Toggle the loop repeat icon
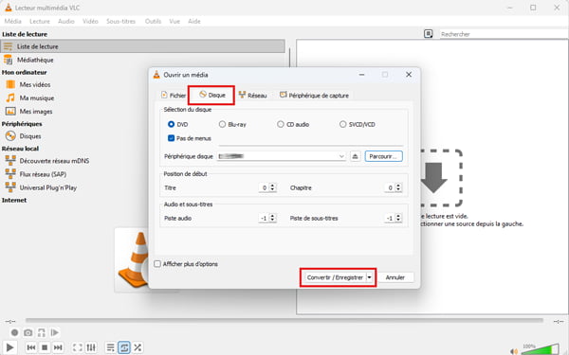This screenshot has height=355, width=569. click(123, 347)
